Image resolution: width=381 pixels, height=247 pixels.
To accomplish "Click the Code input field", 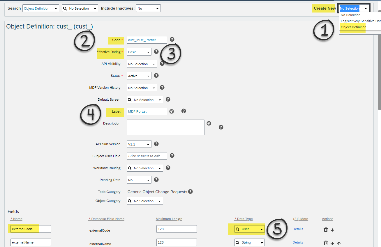I will [147, 40].
